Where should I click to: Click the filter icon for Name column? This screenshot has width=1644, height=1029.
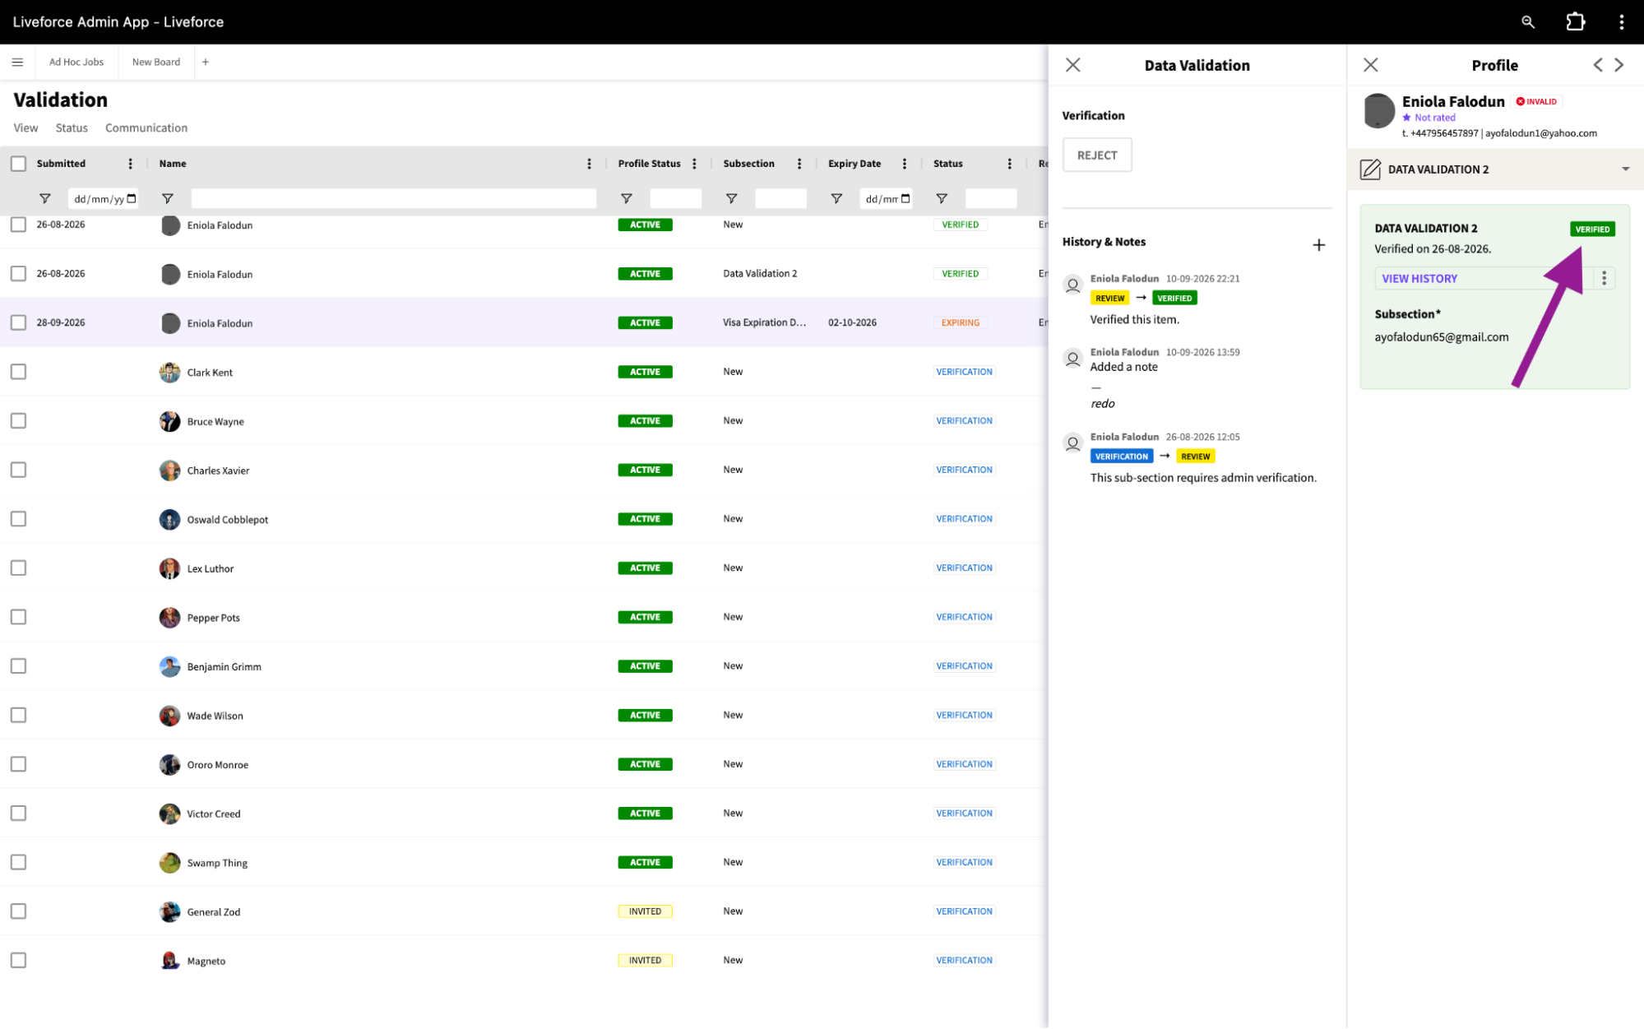[167, 199]
